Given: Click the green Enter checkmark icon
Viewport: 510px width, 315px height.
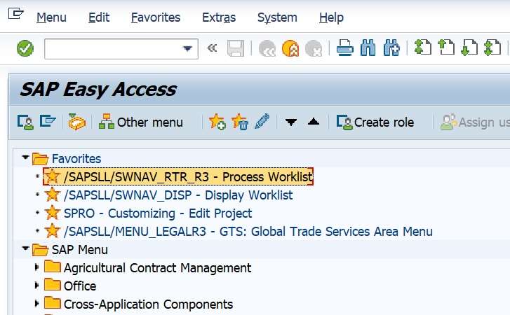Looking at the screenshot, I should click(25, 49).
